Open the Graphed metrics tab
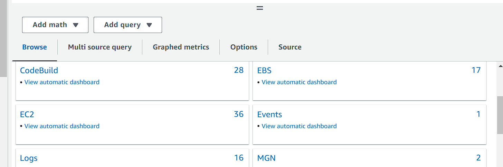Image resolution: width=503 pixels, height=167 pixels. tap(181, 47)
